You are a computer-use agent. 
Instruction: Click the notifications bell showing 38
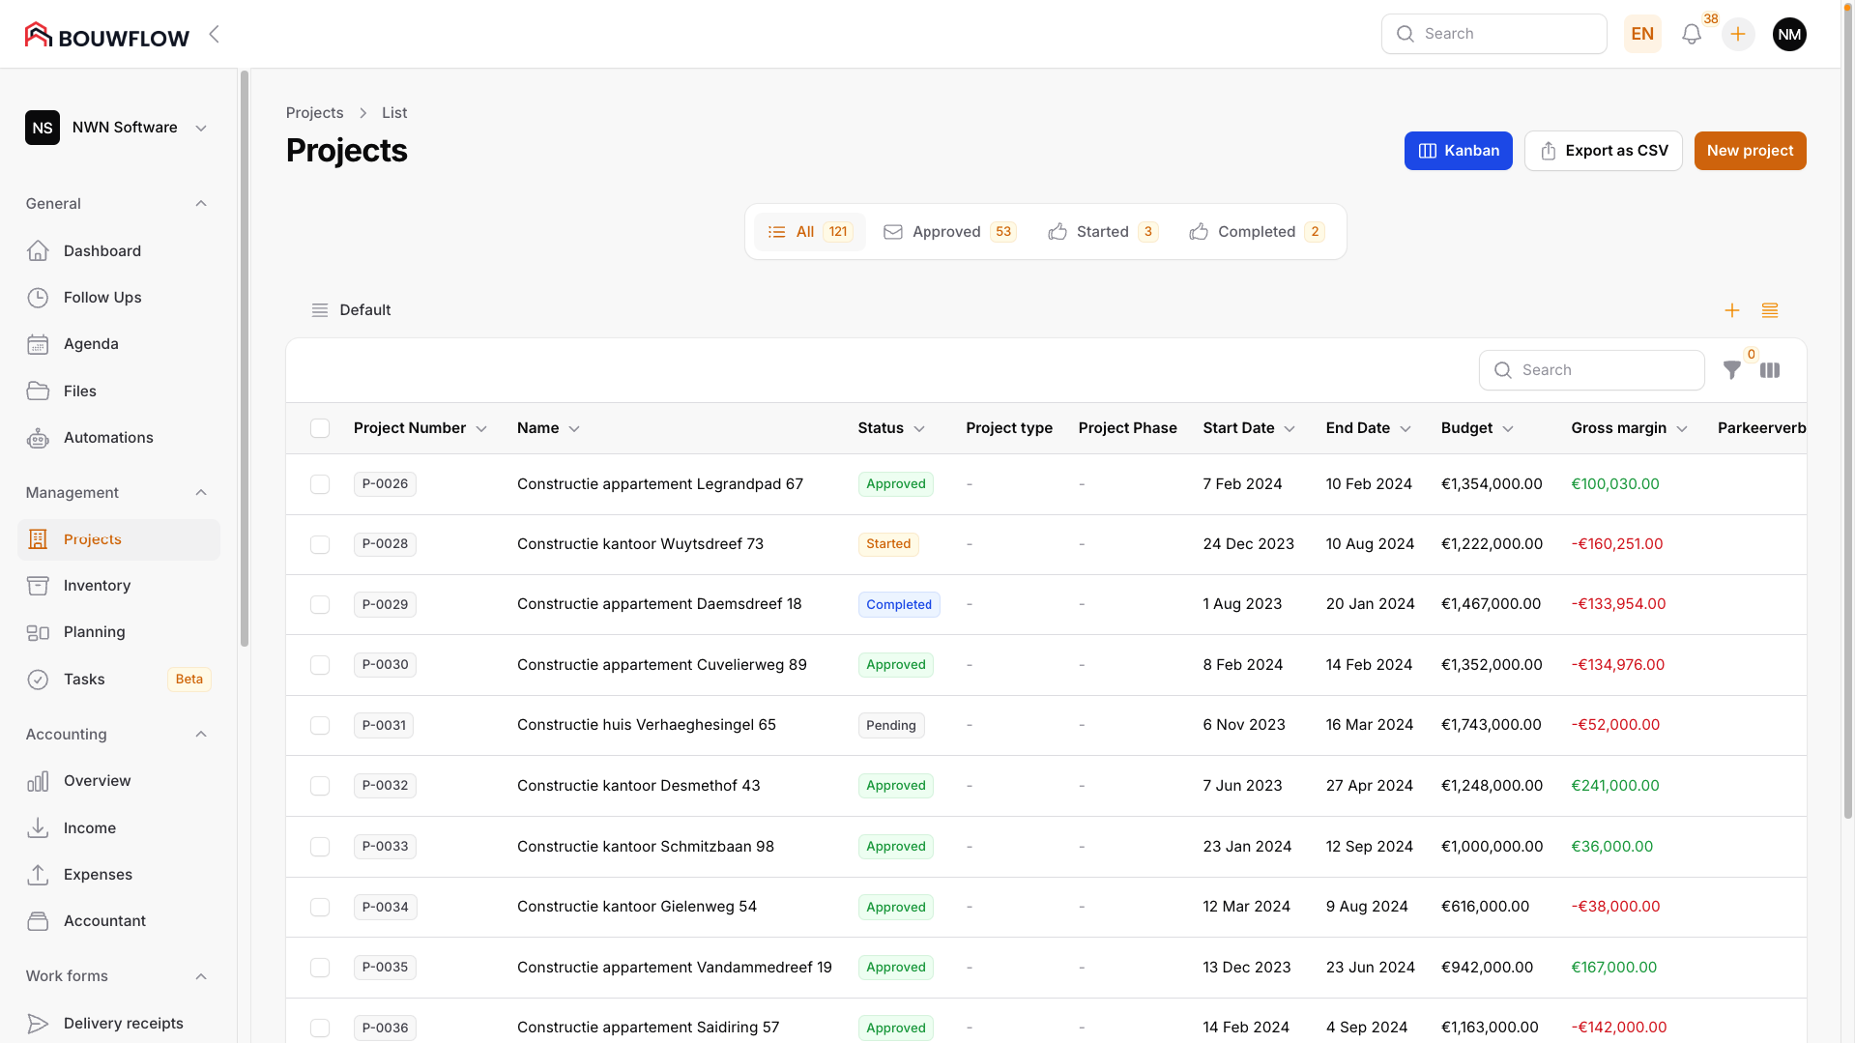(x=1692, y=34)
